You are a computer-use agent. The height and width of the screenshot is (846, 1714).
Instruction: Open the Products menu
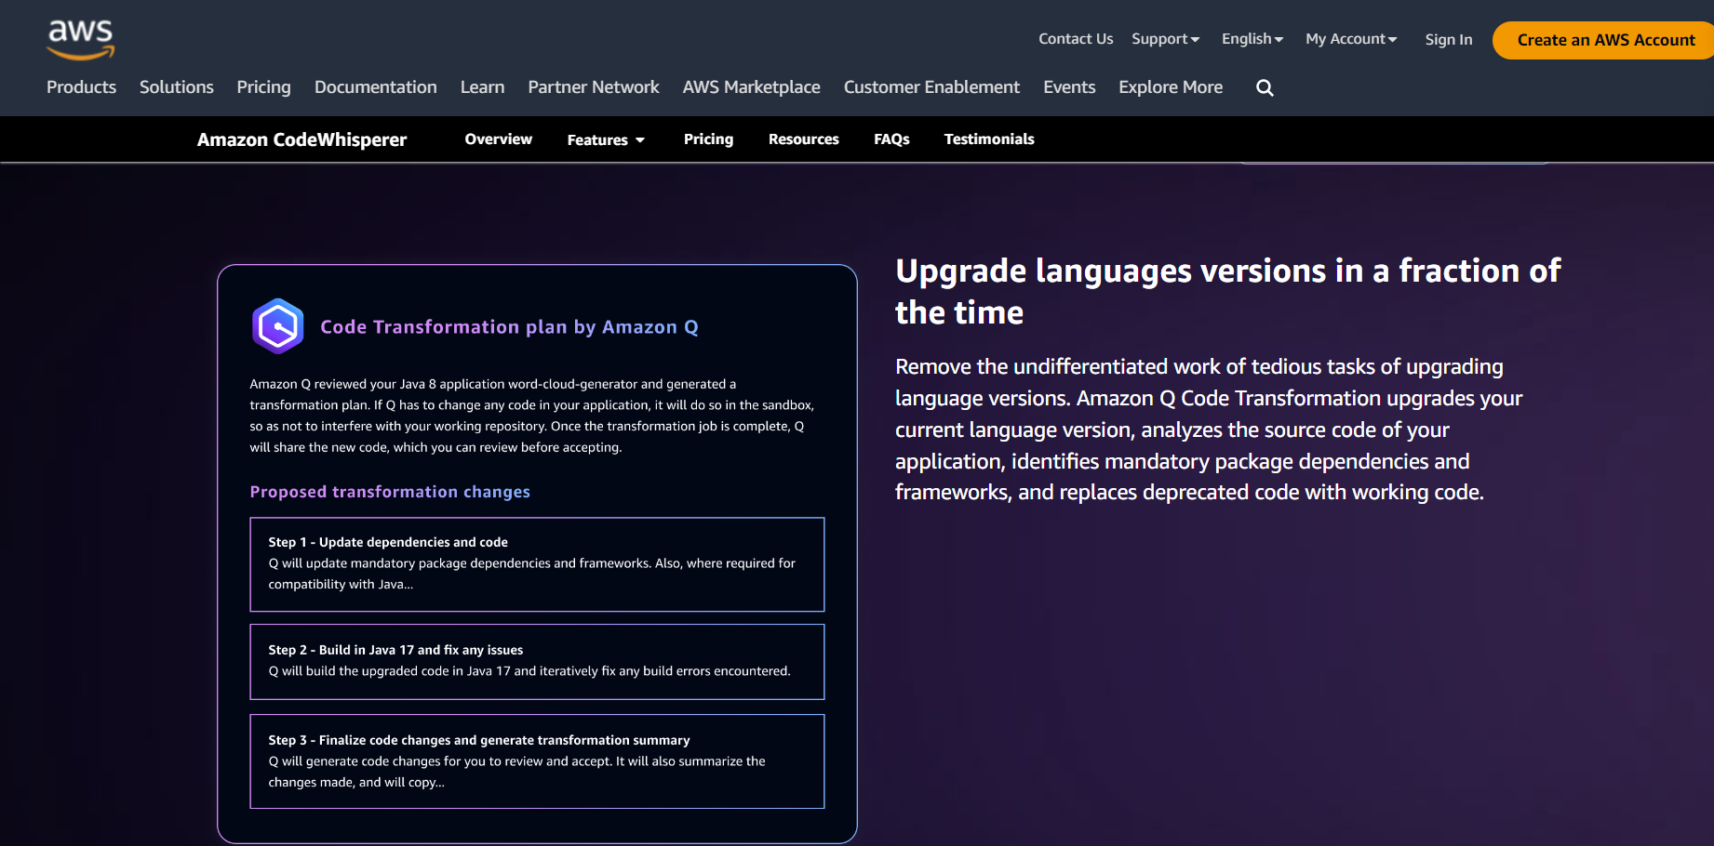[82, 87]
